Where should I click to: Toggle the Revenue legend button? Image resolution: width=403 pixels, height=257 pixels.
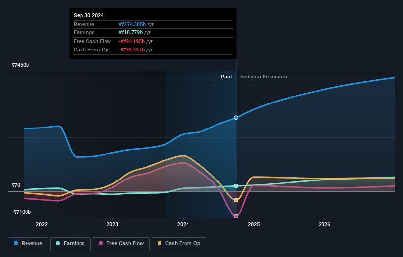[x=28, y=244]
